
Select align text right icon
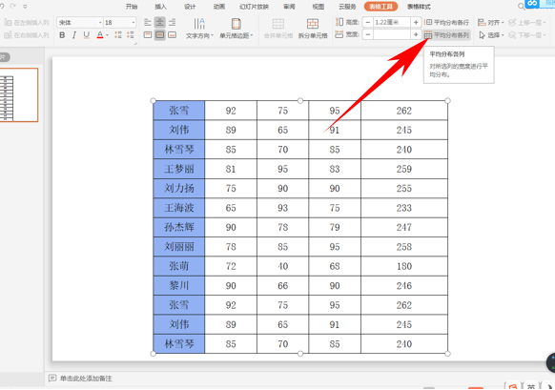[172, 23]
